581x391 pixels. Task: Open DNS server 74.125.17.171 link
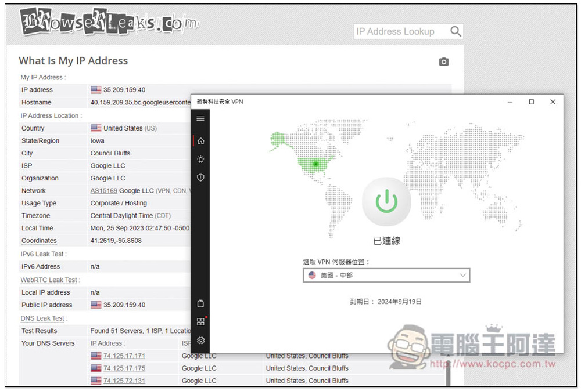point(124,356)
